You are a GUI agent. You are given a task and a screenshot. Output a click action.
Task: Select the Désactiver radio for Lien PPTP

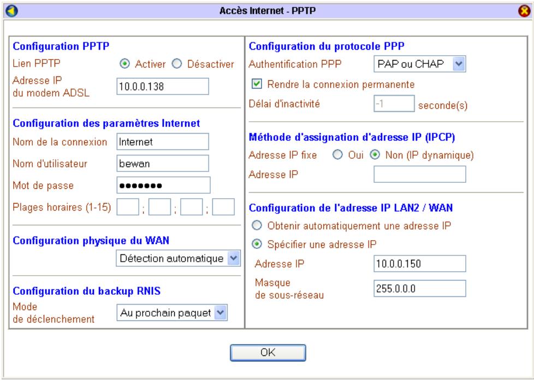tap(177, 64)
